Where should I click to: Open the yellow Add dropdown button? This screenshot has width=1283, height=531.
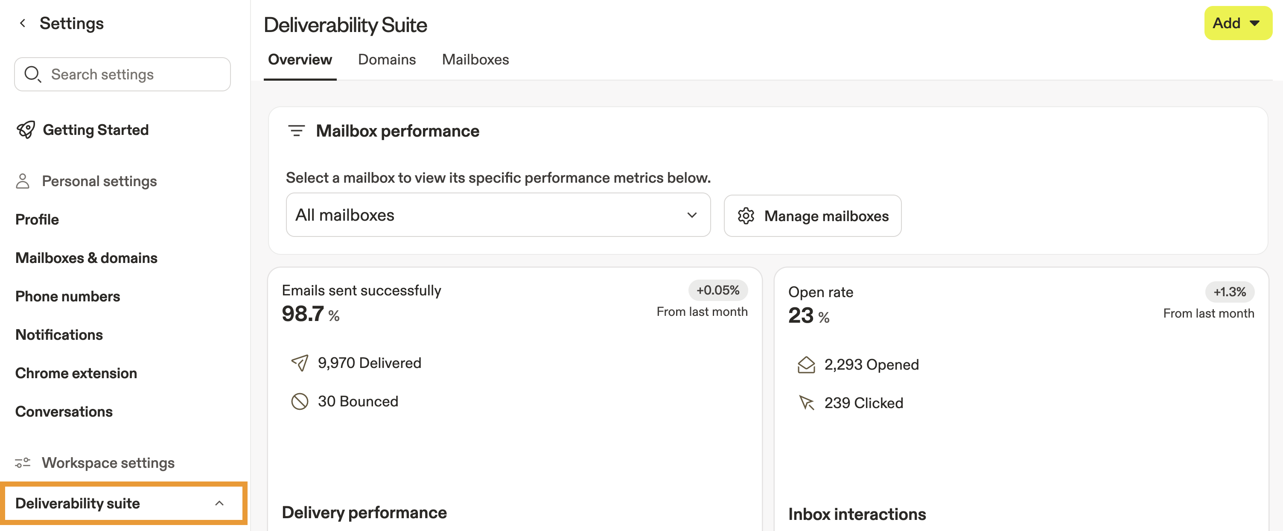(x=1237, y=23)
